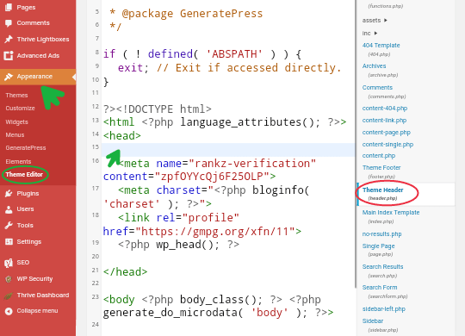Open content-404.php file
Image resolution: width=465 pixels, height=336 pixels.
pyautogui.click(x=385, y=109)
